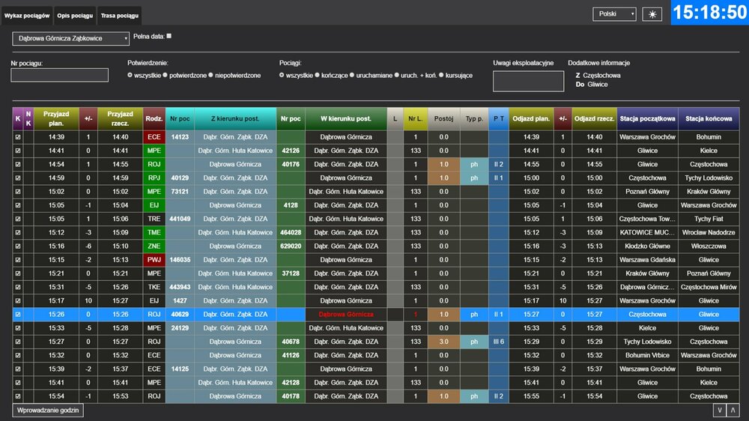Image resolution: width=749 pixels, height=421 pixels.
Task: Switch to the Trasa pociągu tab
Action: [x=119, y=15]
